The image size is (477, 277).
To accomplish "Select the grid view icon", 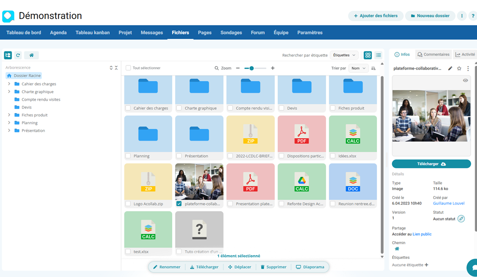I will click(368, 55).
